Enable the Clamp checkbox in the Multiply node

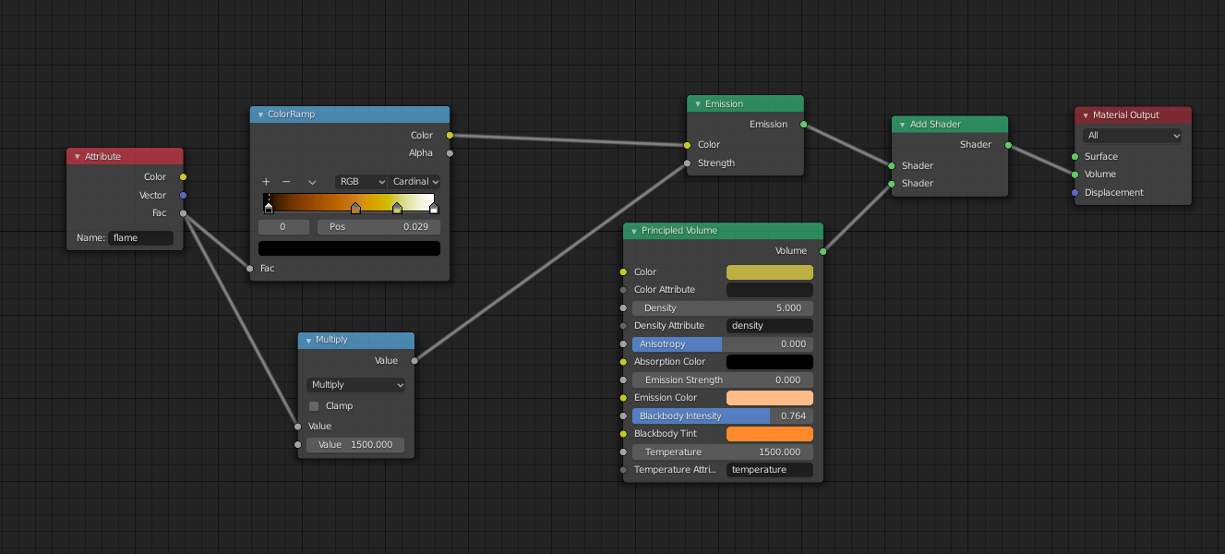(x=314, y=405)
